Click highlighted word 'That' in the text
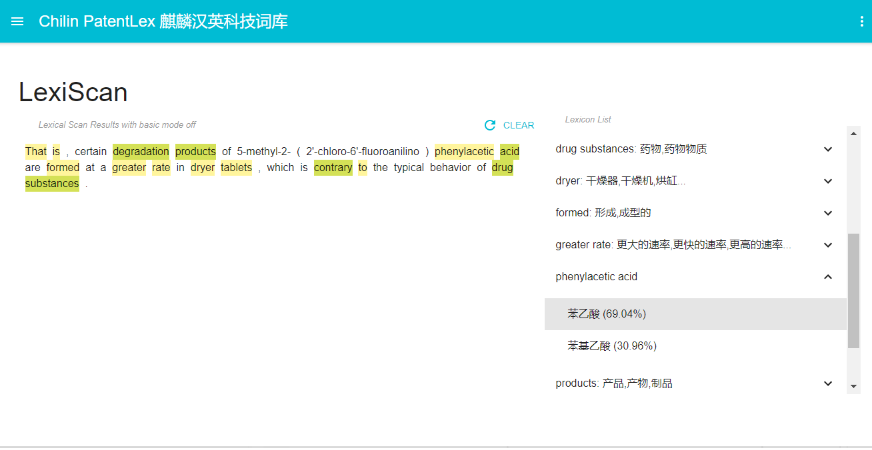Image resolution: width=872 pixels, height=450 pixels. pyautogui.click(x=36, y=152)
